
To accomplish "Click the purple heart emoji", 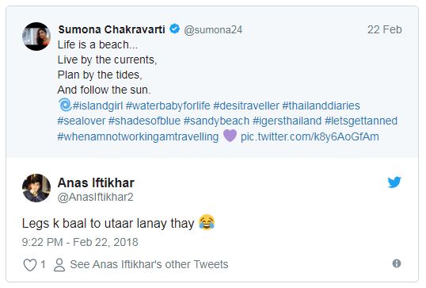I will pyautogui.click(x=230, y=136).
